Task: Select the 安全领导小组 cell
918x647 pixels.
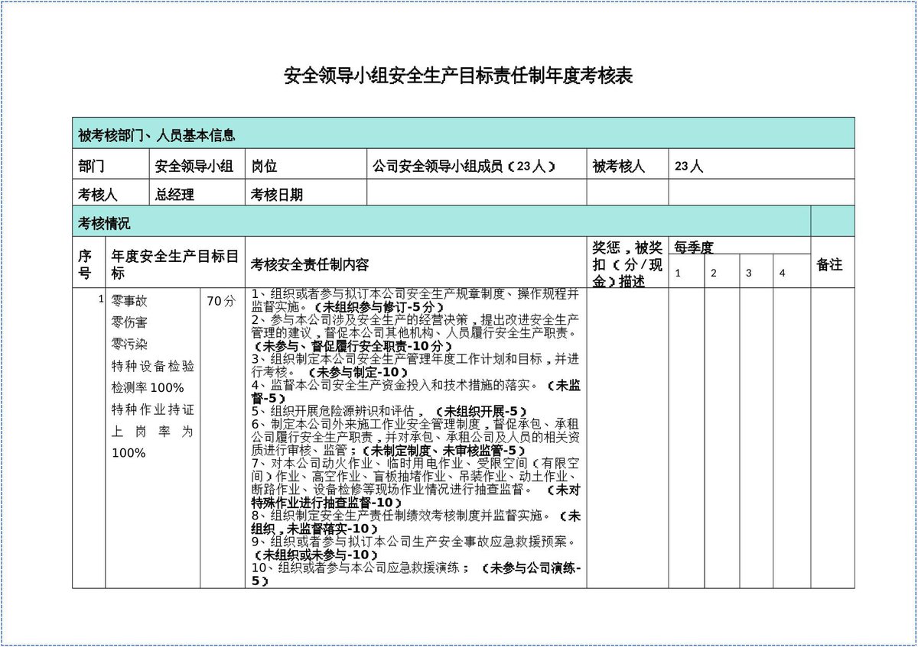Action: point(197,164)
